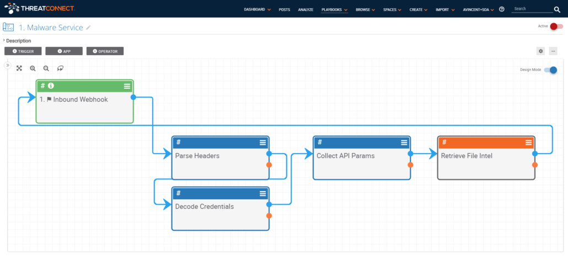Open the Dashboard dropdown menu

click(257, 10)
